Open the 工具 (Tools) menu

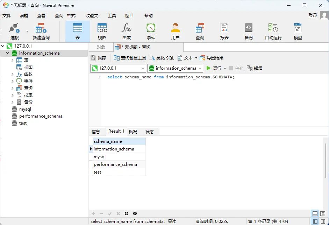point(112,16)
